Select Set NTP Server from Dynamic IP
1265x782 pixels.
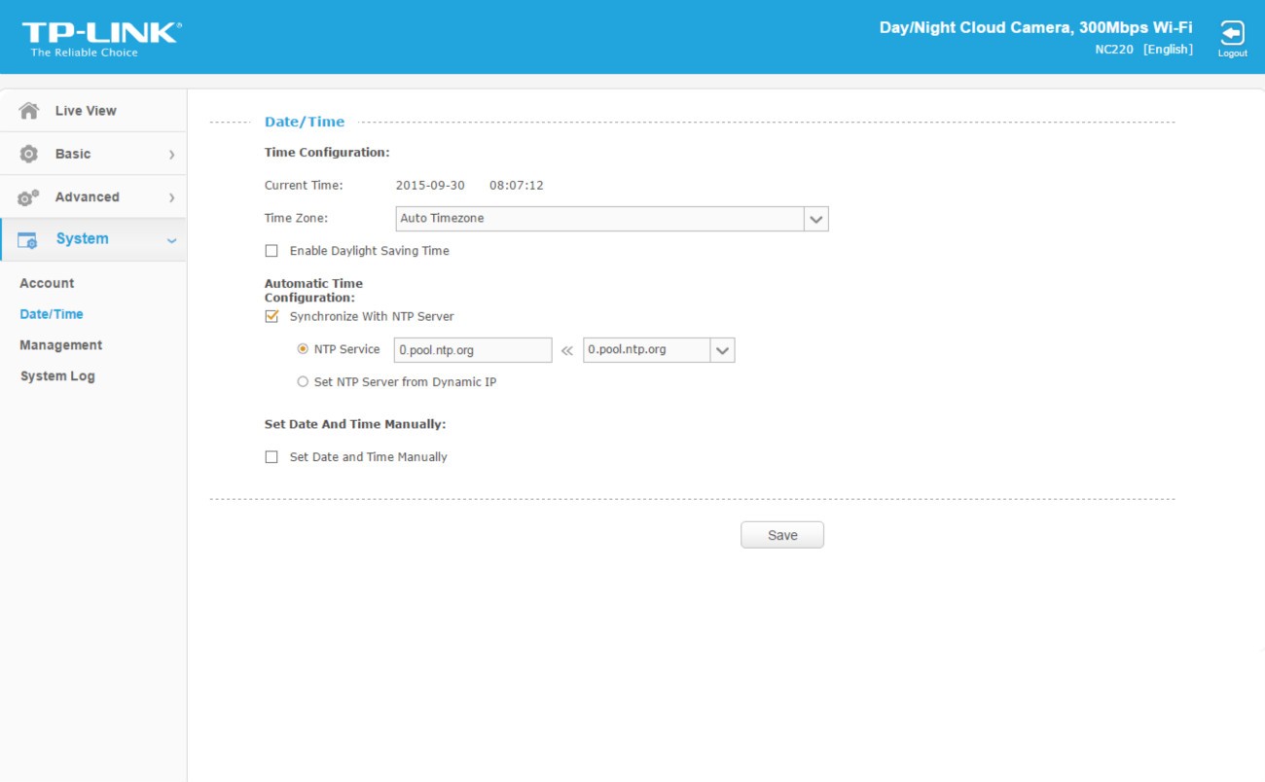[x=303, y=382]
